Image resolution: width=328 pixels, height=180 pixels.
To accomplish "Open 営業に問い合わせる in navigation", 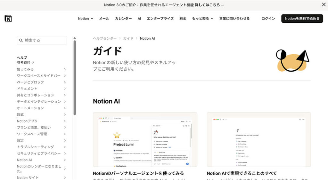I will (x=234, y=19).
